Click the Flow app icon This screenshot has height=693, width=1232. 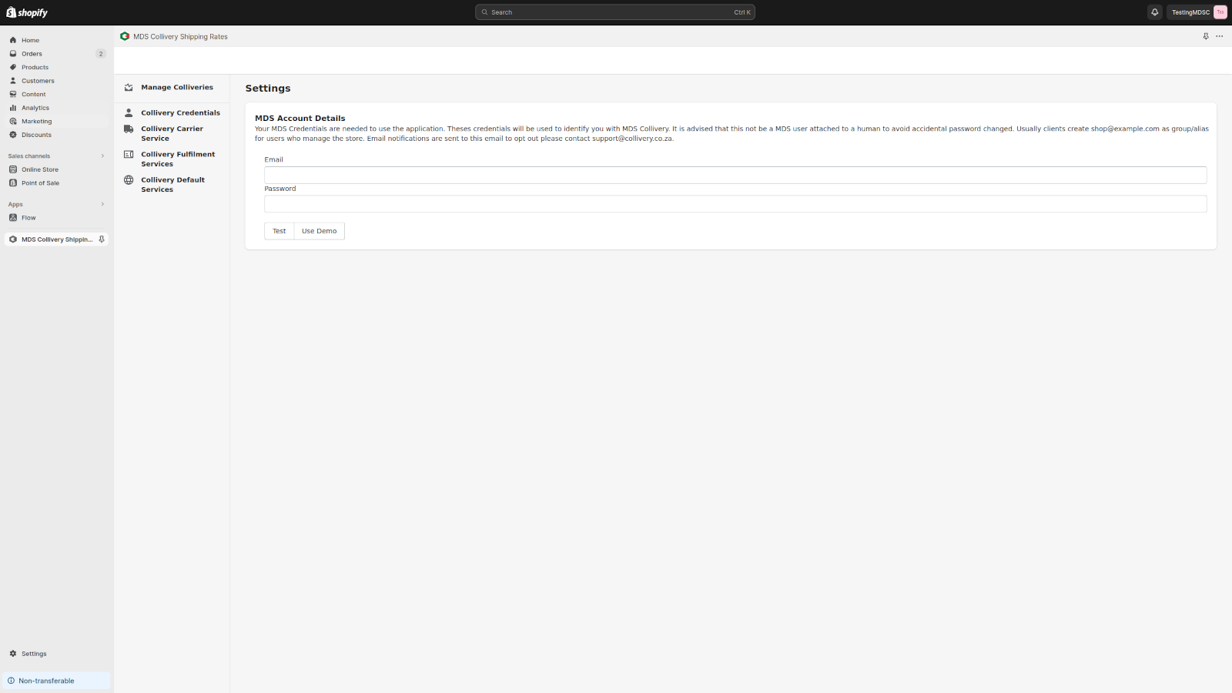(13, 218)
